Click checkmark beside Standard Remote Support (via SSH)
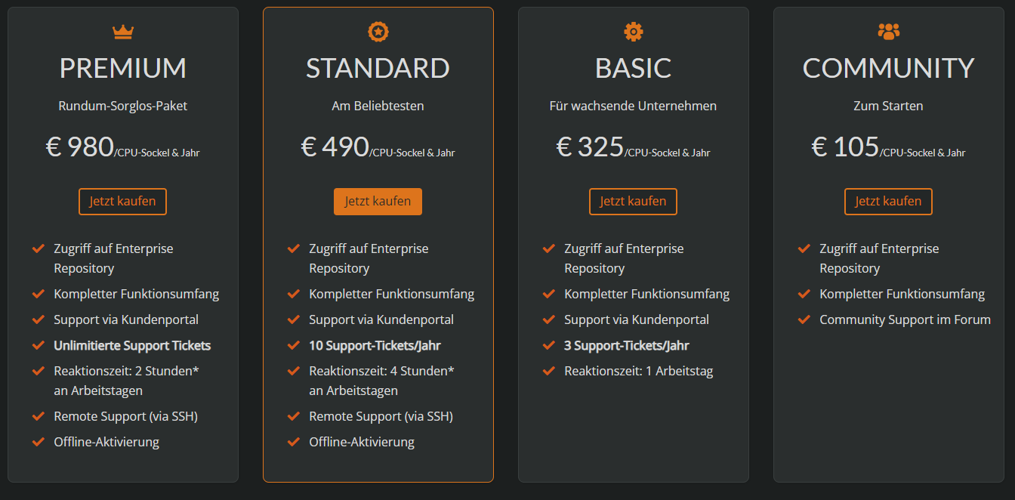1015x500 pixels. (x=293, y=416)
